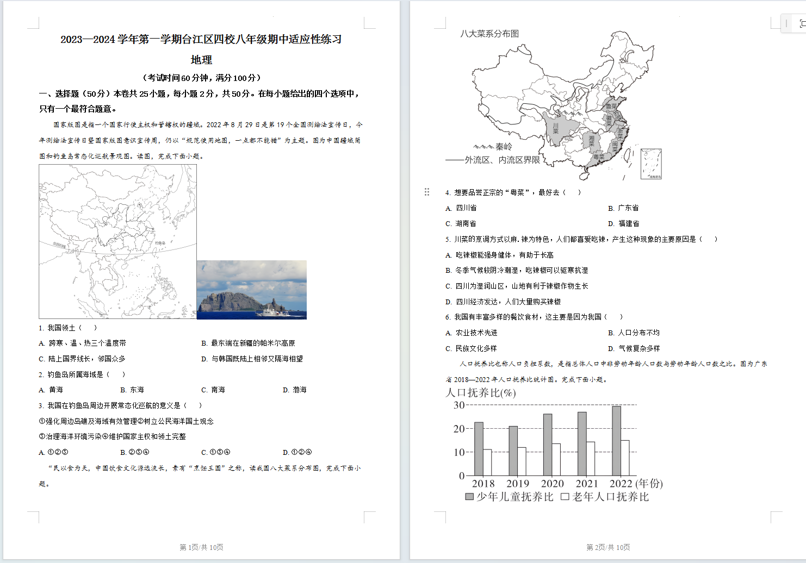
Task: Click the paragraph drag handle beside question 4
Action: coord(427,192)
